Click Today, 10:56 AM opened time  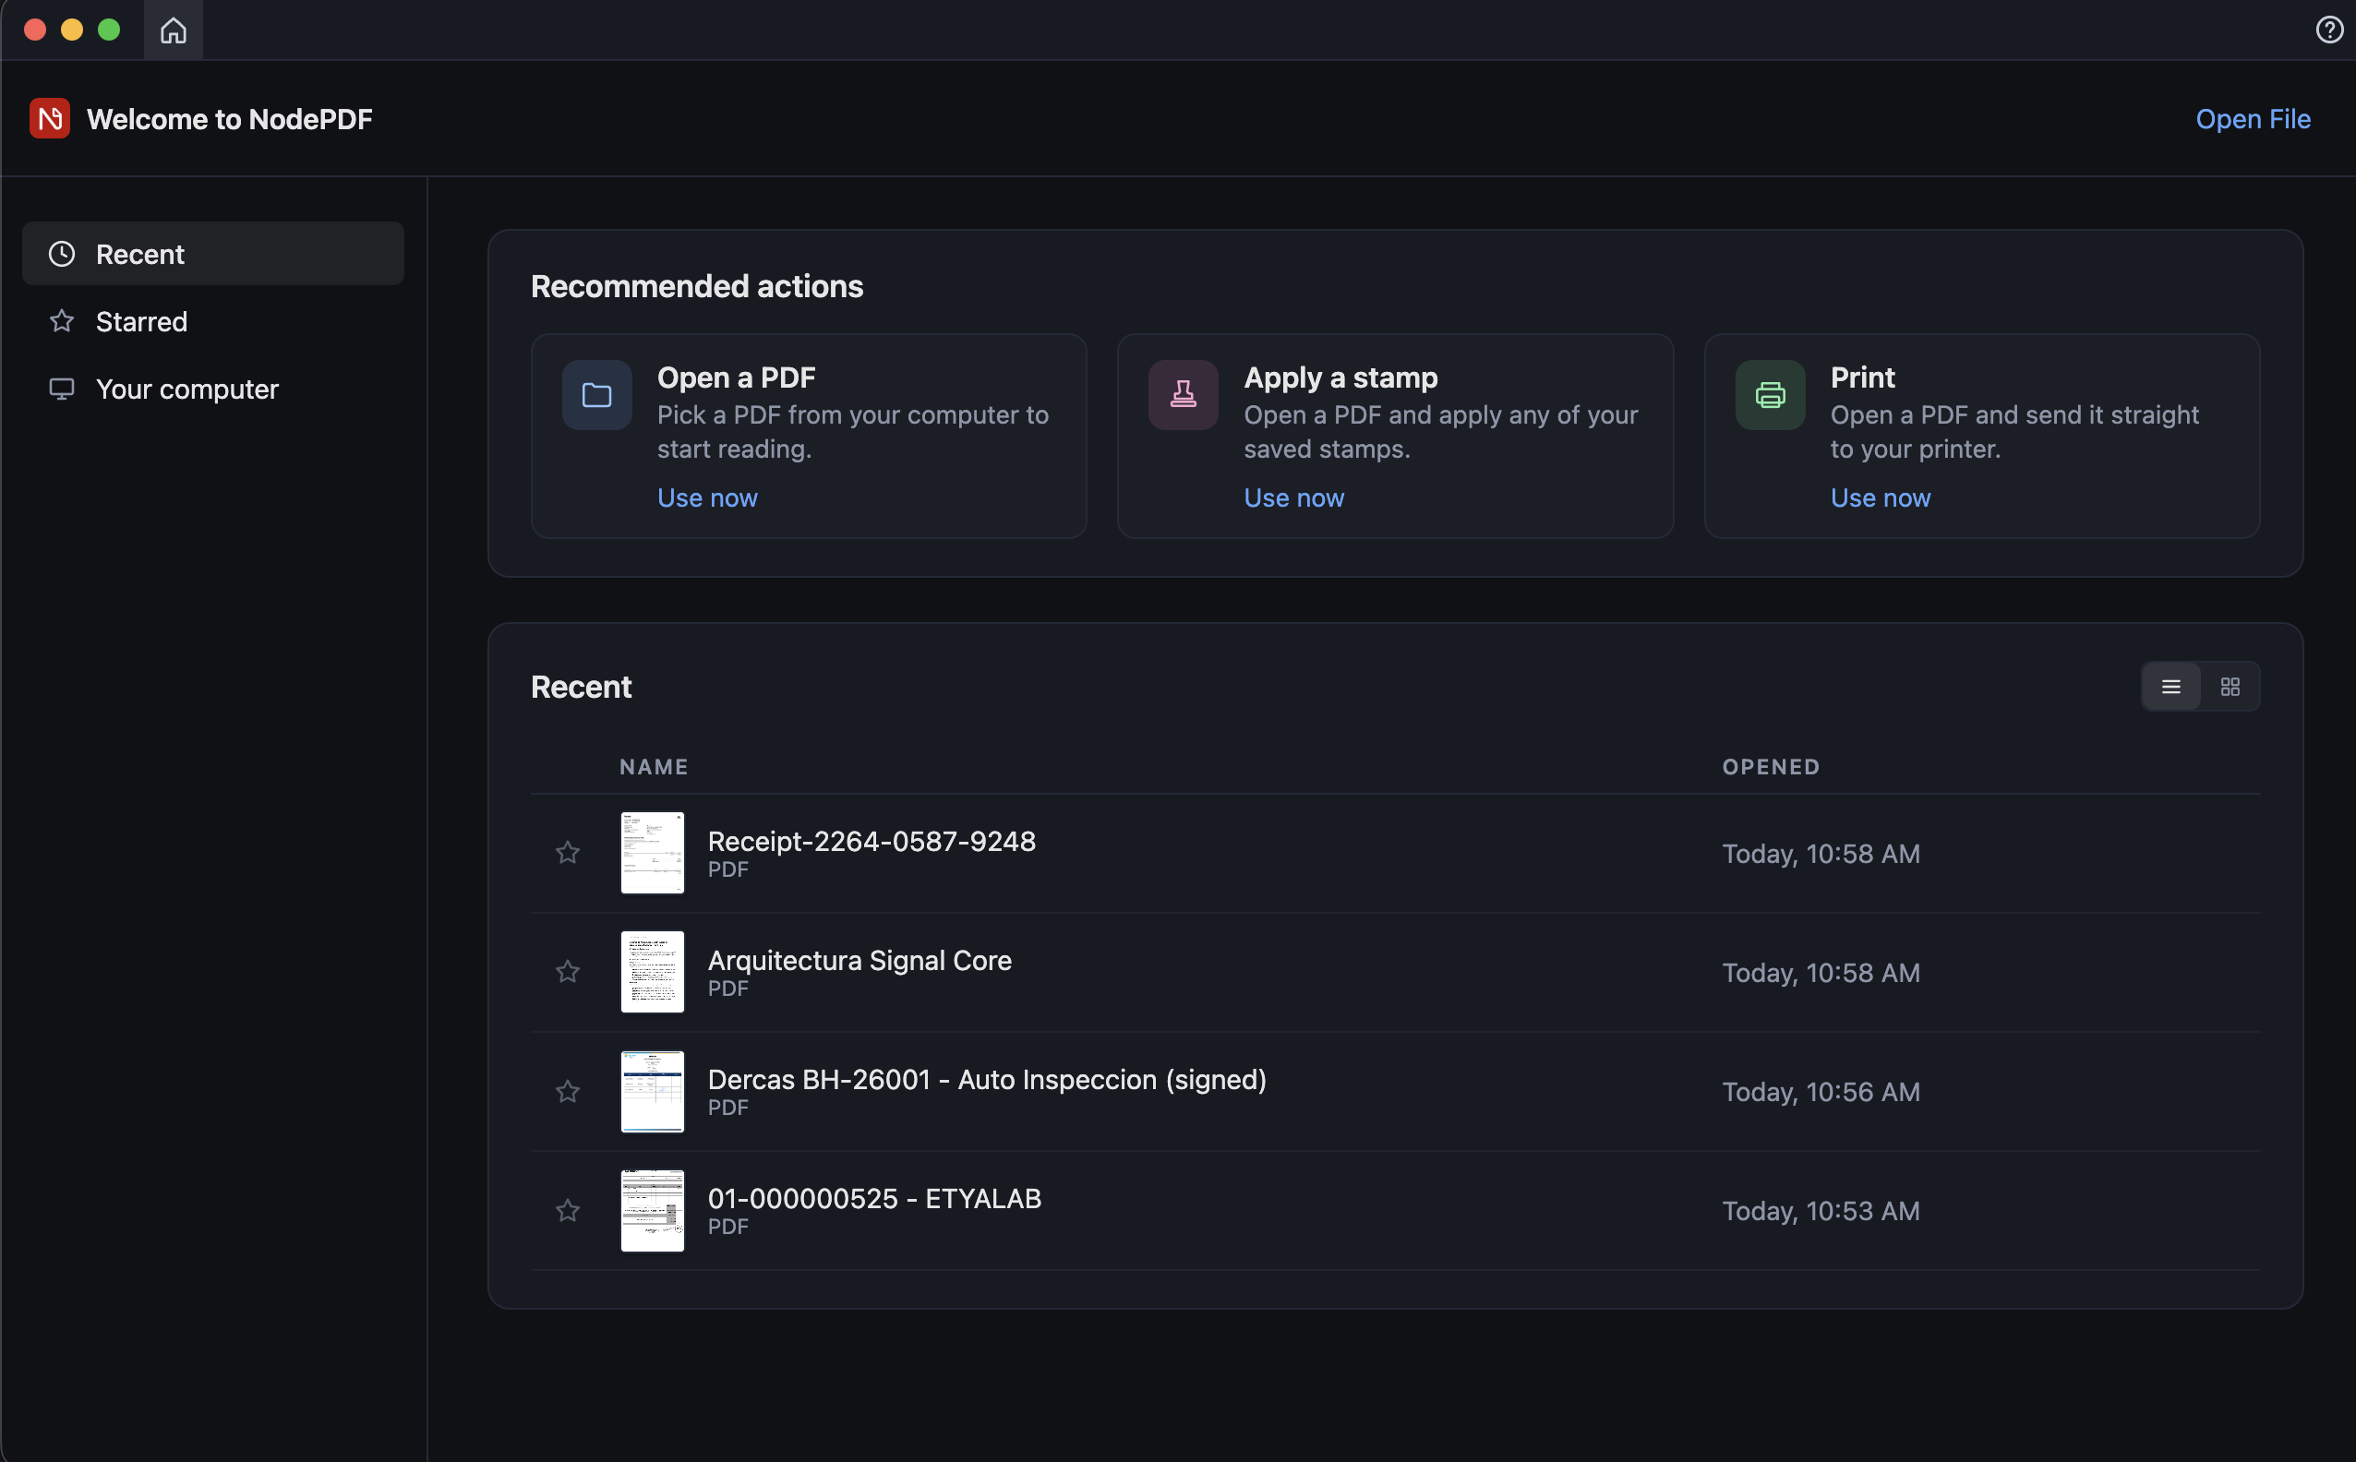1821,1092
